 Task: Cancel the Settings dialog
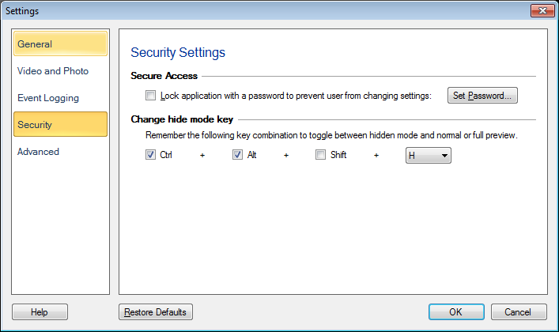(519, 312)
